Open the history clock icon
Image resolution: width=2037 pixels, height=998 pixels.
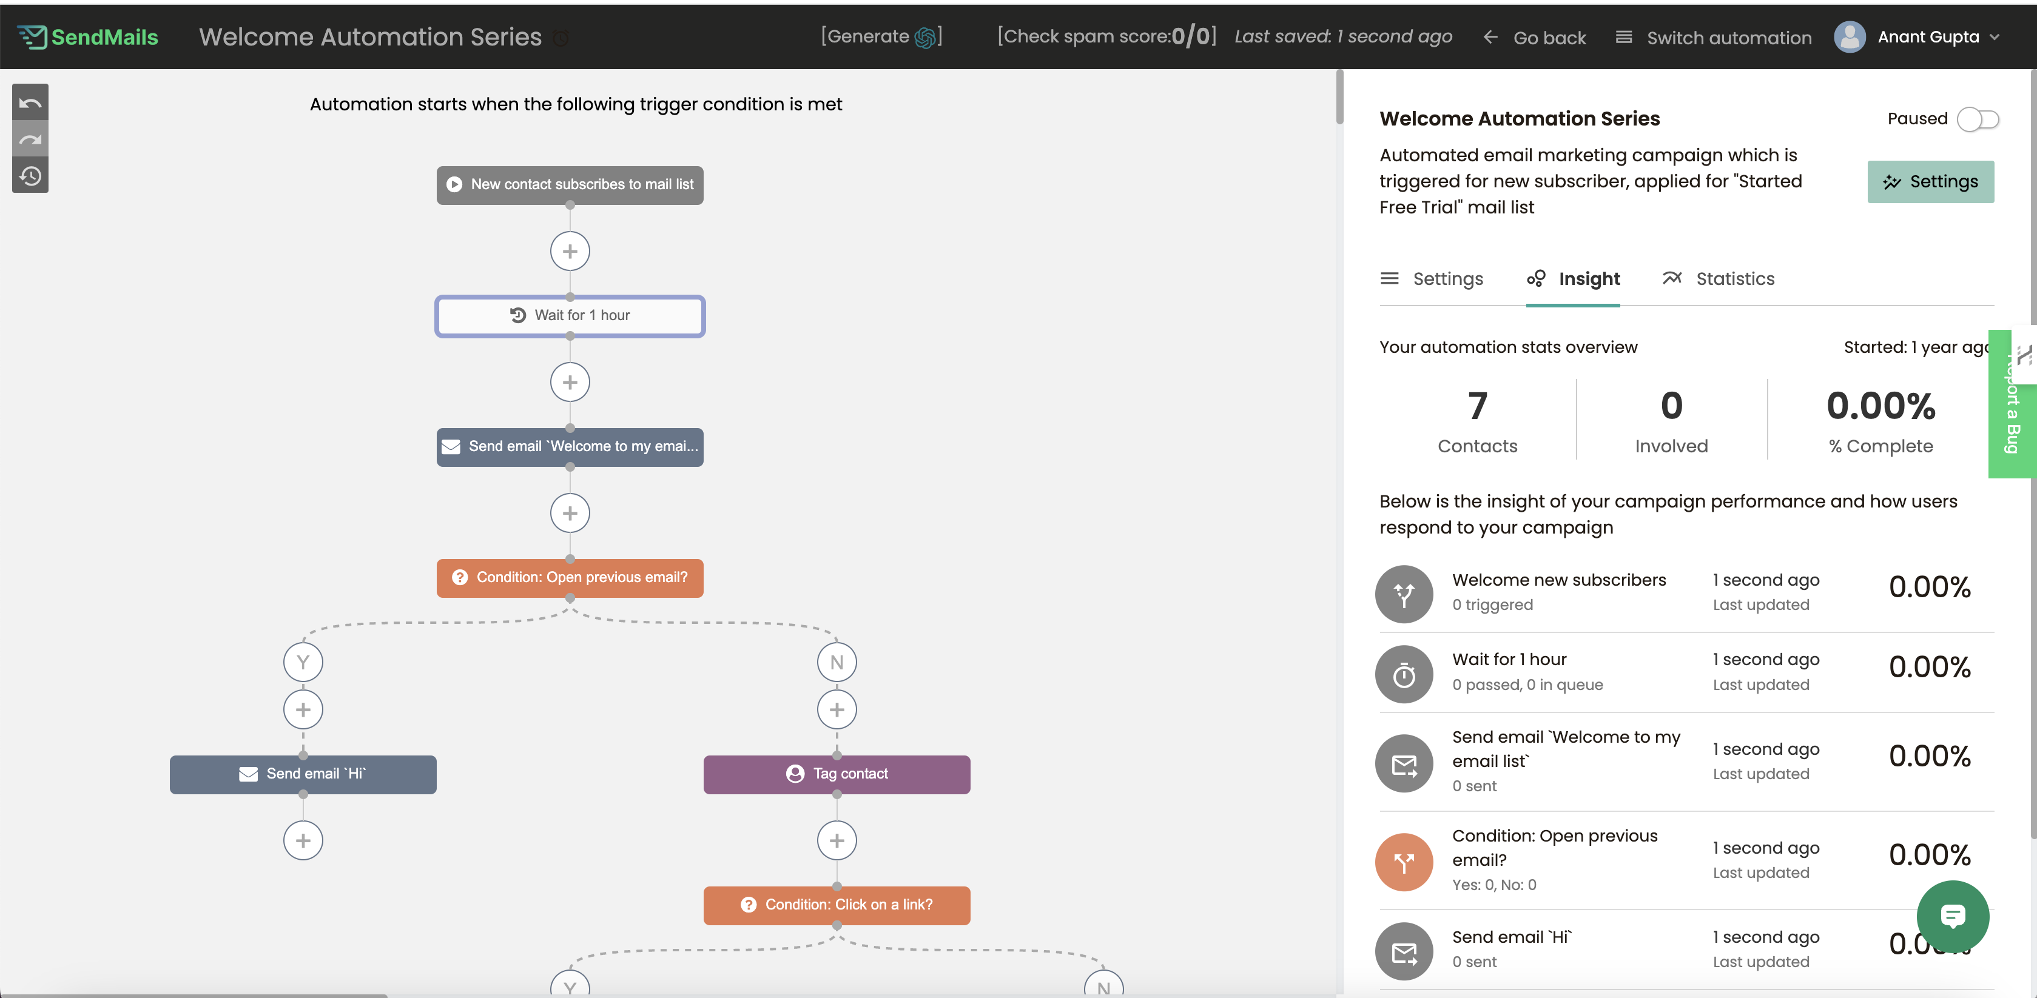[x=30, y=175]
